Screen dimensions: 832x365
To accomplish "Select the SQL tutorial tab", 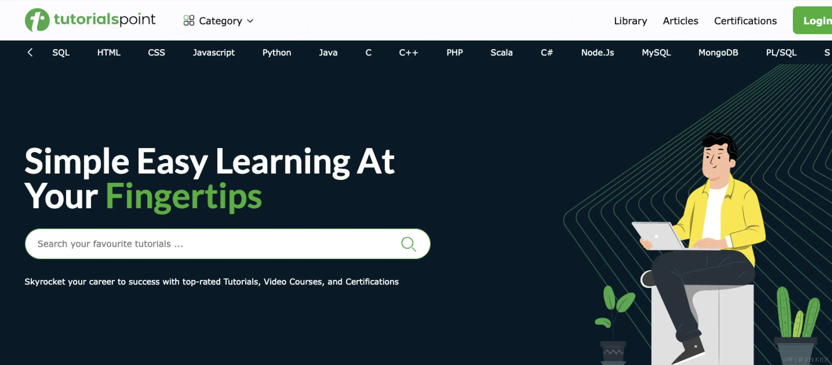I will click(61, 53).
